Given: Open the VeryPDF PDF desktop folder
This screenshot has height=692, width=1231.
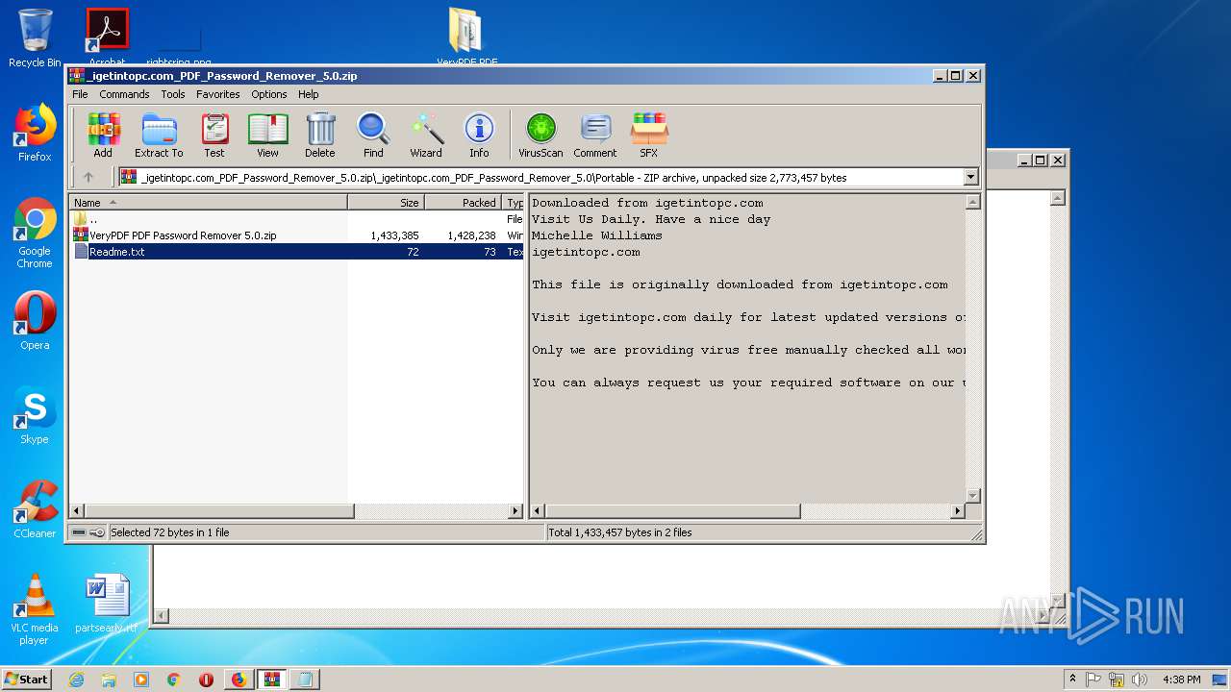Looking at the screenshot, I should tap(466, 38).
